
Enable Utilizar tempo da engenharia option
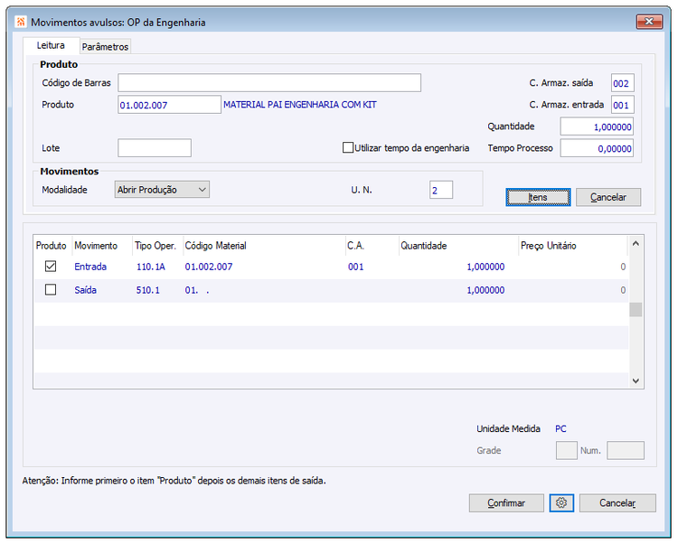[348, 148]
